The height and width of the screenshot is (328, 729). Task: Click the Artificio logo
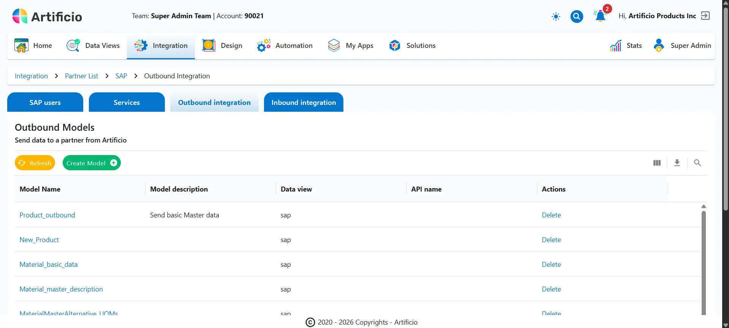pyautogui.click(x=47, y=16)
